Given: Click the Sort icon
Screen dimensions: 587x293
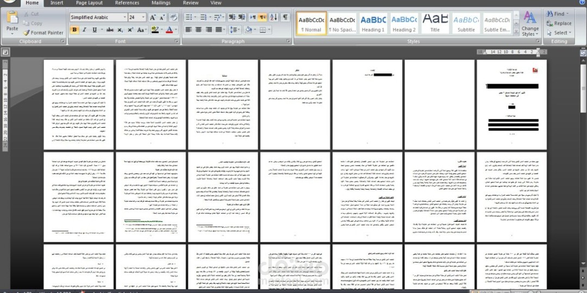Looking at the screenshot, I should click(x=273, y=17).
